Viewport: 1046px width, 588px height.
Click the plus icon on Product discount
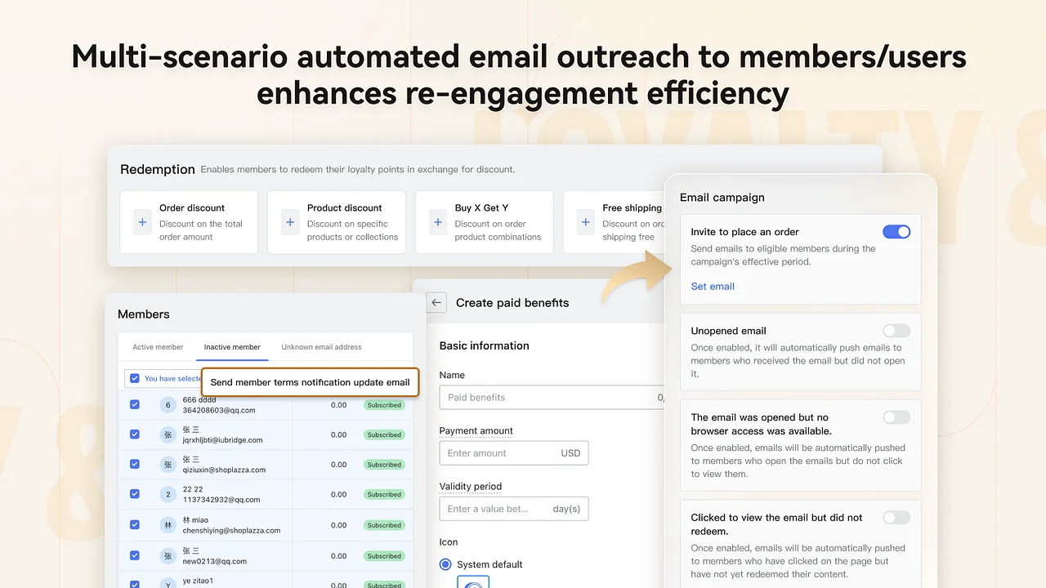tap(290, 222)
